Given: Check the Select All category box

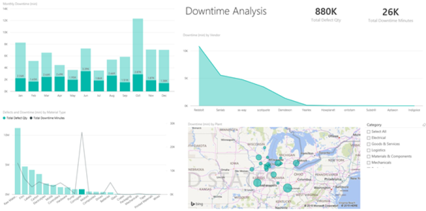Looking at the screenshot, I should click(x=368, y=131).
